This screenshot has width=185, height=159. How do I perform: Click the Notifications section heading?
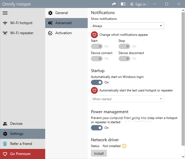(103, 12)
